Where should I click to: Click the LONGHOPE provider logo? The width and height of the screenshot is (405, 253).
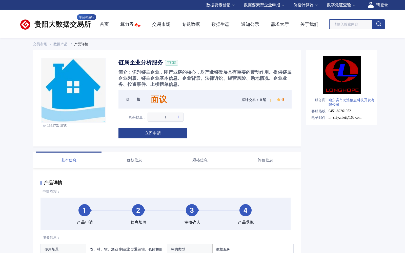342,75
